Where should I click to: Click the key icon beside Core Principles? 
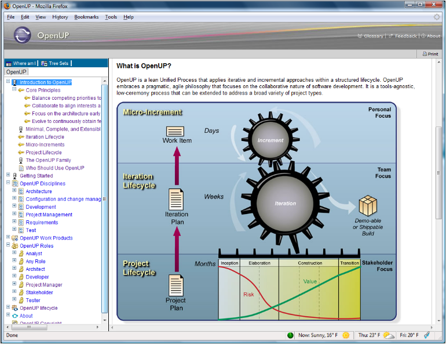[x=21, y=90]
